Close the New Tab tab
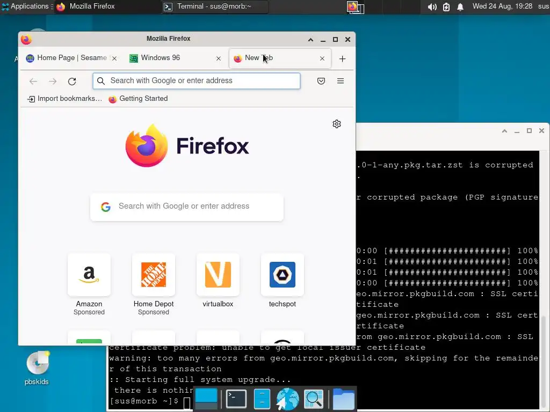Viewport: 550px width, 412px height. [x=322, y=58]
